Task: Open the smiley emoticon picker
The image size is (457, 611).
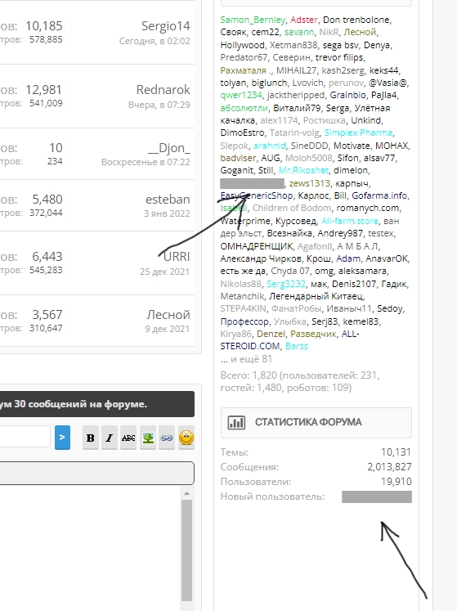Action: [x=186, y=438]
